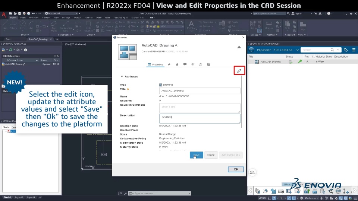Click the tag icon in PLM panel
This screenshot has height=201, width=358.
click(x=346, y=50)
